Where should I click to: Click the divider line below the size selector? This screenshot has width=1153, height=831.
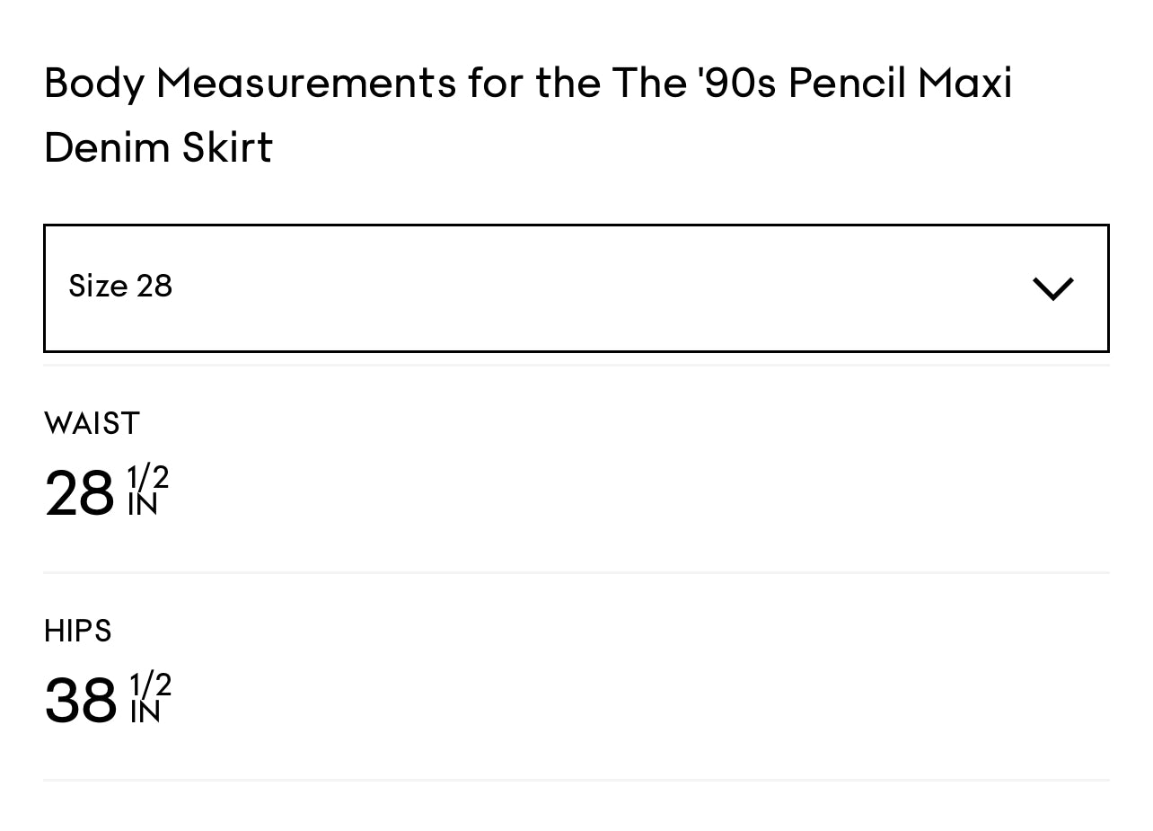[575, 366]
